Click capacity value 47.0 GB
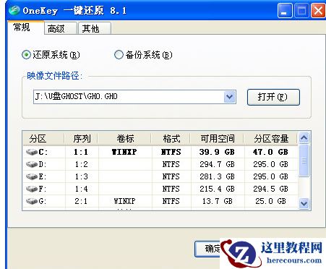The width and height of the screenshot is (326, 269). pos(270,152)
